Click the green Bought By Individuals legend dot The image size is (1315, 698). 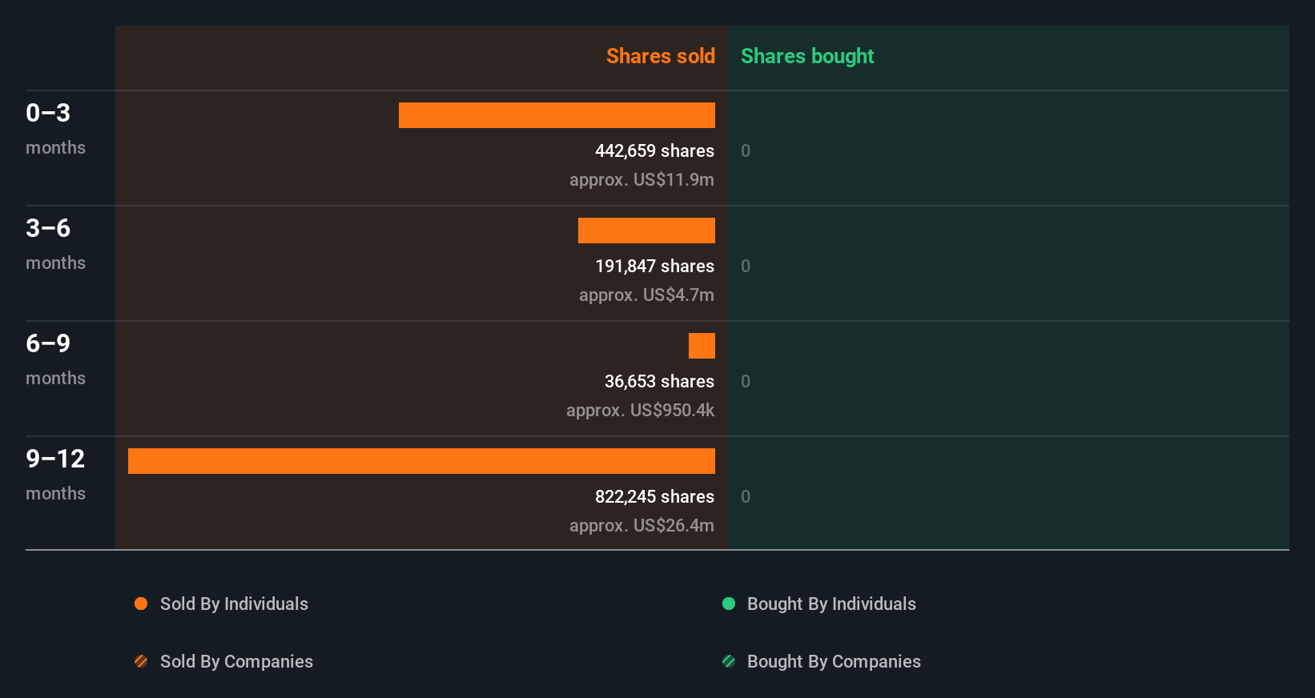coord(729,604)
